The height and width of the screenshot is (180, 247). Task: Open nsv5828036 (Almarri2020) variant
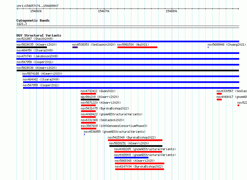coord(37,68)
